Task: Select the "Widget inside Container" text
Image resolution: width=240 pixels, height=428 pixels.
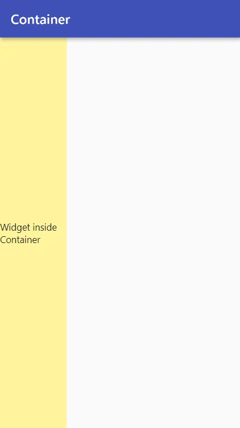Action: coord(28,233)
